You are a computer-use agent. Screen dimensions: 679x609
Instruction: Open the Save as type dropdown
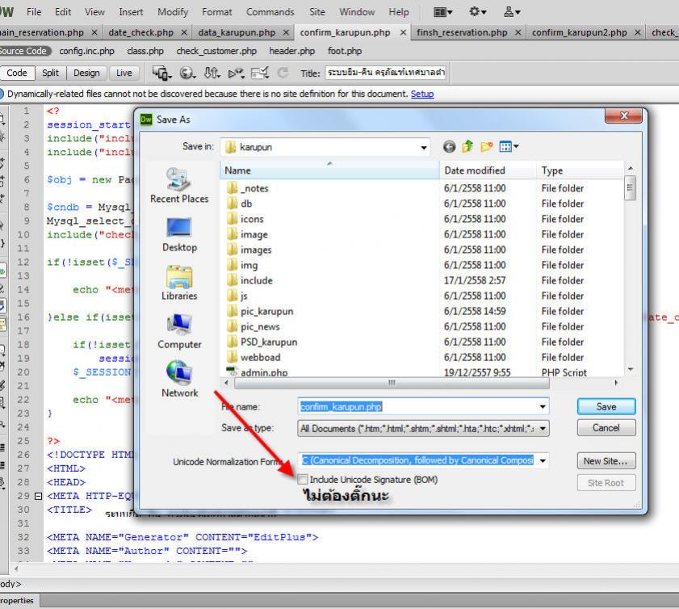(x=543, y=429)
